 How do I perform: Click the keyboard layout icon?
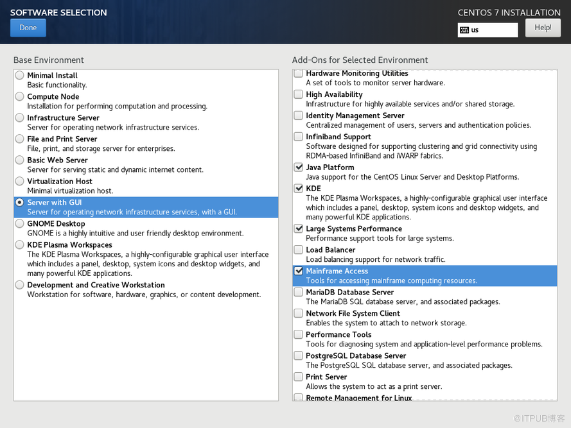(x=464, y=30)
